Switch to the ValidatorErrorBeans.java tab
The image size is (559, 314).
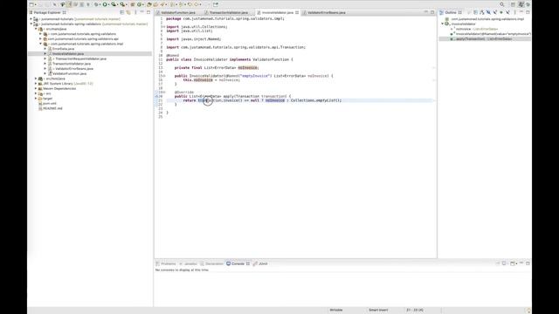point(326,12)
